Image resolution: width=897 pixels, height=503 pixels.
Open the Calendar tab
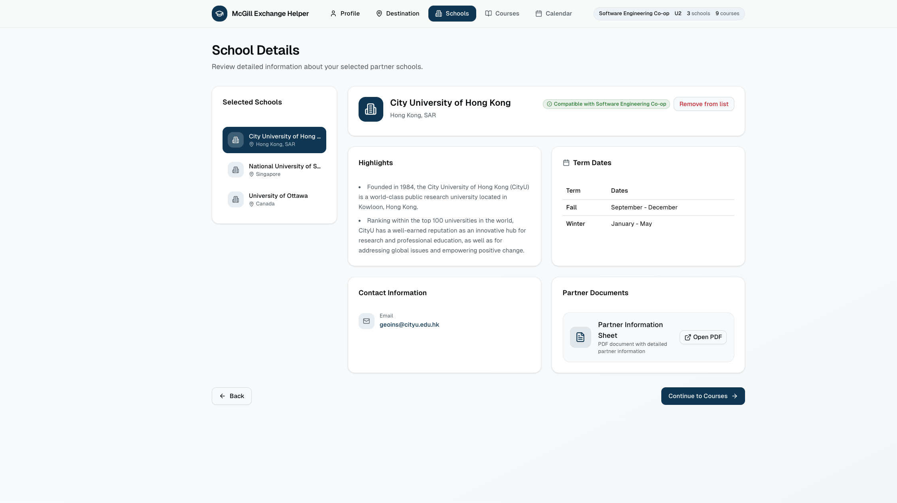pos(554,14)
